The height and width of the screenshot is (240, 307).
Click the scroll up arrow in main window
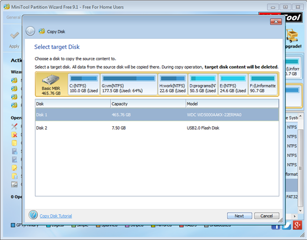pyautogui.click(x=300, y=116)
